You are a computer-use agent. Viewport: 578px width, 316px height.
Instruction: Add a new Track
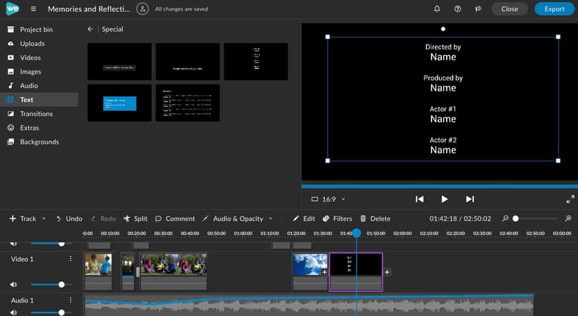pos(23,219)
